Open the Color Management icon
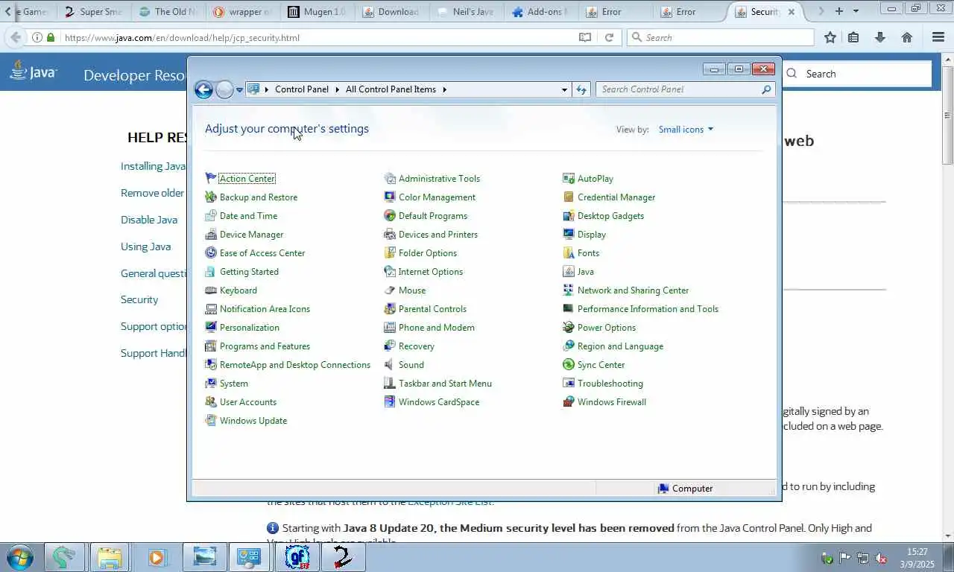954x572 pixels. point(390,197)
